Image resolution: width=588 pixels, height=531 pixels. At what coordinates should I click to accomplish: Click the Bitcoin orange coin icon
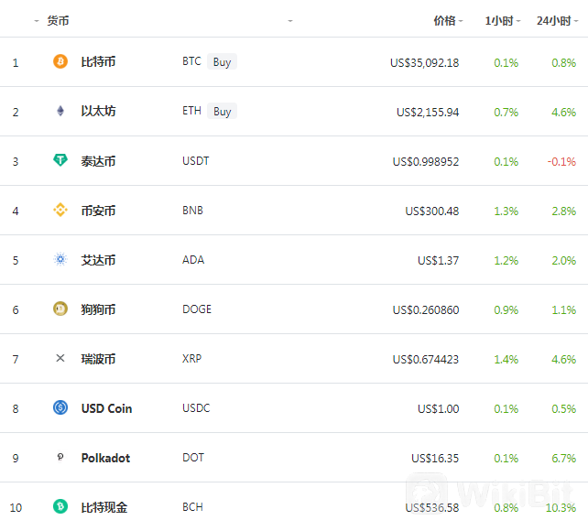[60, 61]
